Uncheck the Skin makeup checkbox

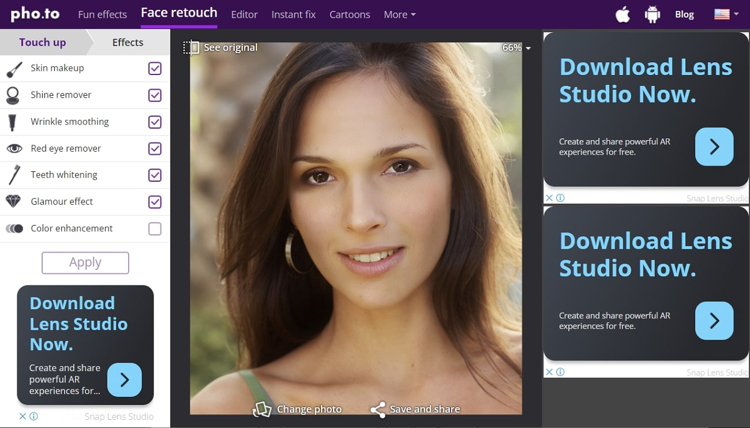pos(155,69)
